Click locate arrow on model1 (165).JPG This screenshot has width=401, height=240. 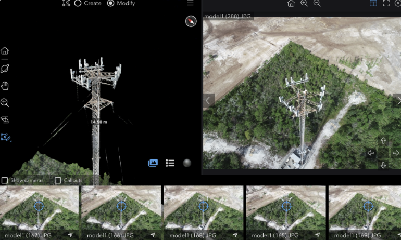317,235
